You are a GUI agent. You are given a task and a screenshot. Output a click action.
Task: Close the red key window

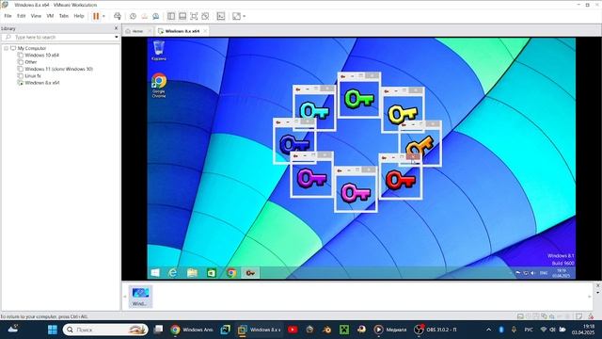click(413, 157)
